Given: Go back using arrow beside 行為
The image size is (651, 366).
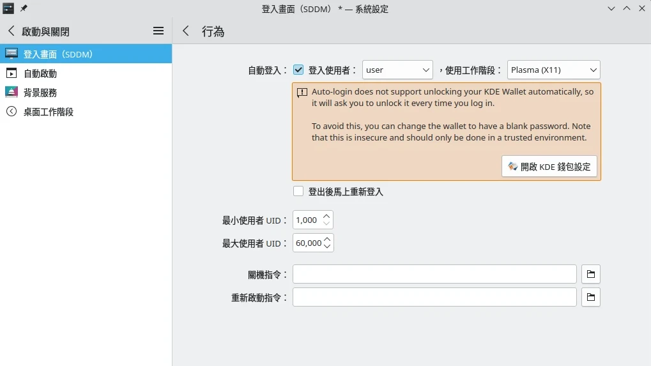Looking at the screenshot, I should (186, 31).
